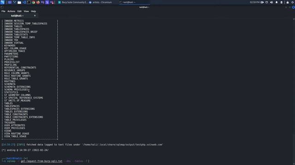This screenshot has width=295, height=165.
Task: Click the 'ending @ 14:59:27' line
Action: pos(25,150)
